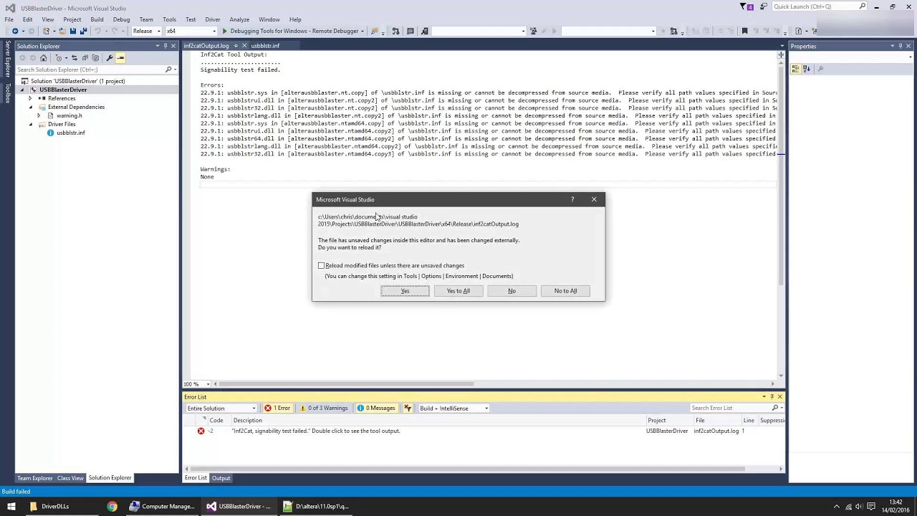Toggle the 1 Error filter button
Image resolution: width=917 pixels, height=516 pixels.
(x=277, y=408)
